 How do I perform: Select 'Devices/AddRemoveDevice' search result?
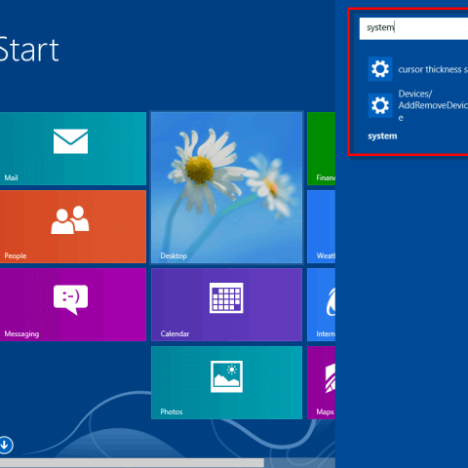click(418, 105)
